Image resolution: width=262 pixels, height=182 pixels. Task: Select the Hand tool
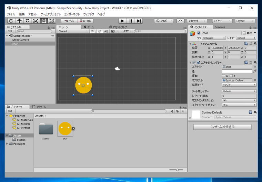coord(11,21)
